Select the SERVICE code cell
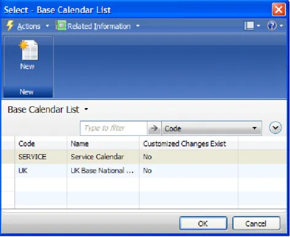Image resolution: width=290 pixels, height=237 pixels. click(x=41, y=157)
